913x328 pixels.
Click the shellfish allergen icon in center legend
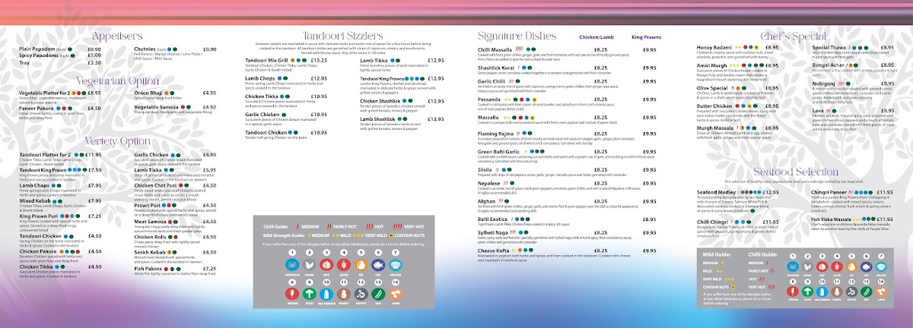396,265
